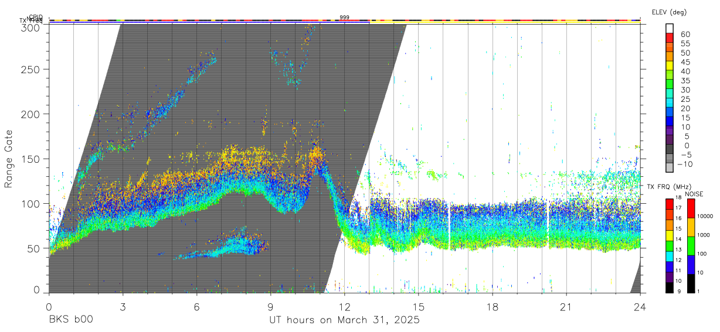Viewport: 720px width, 332px height.
Task: Click the '21' tick on the UT hours axis
Action: pyautogui.click(x=566, y=306)
